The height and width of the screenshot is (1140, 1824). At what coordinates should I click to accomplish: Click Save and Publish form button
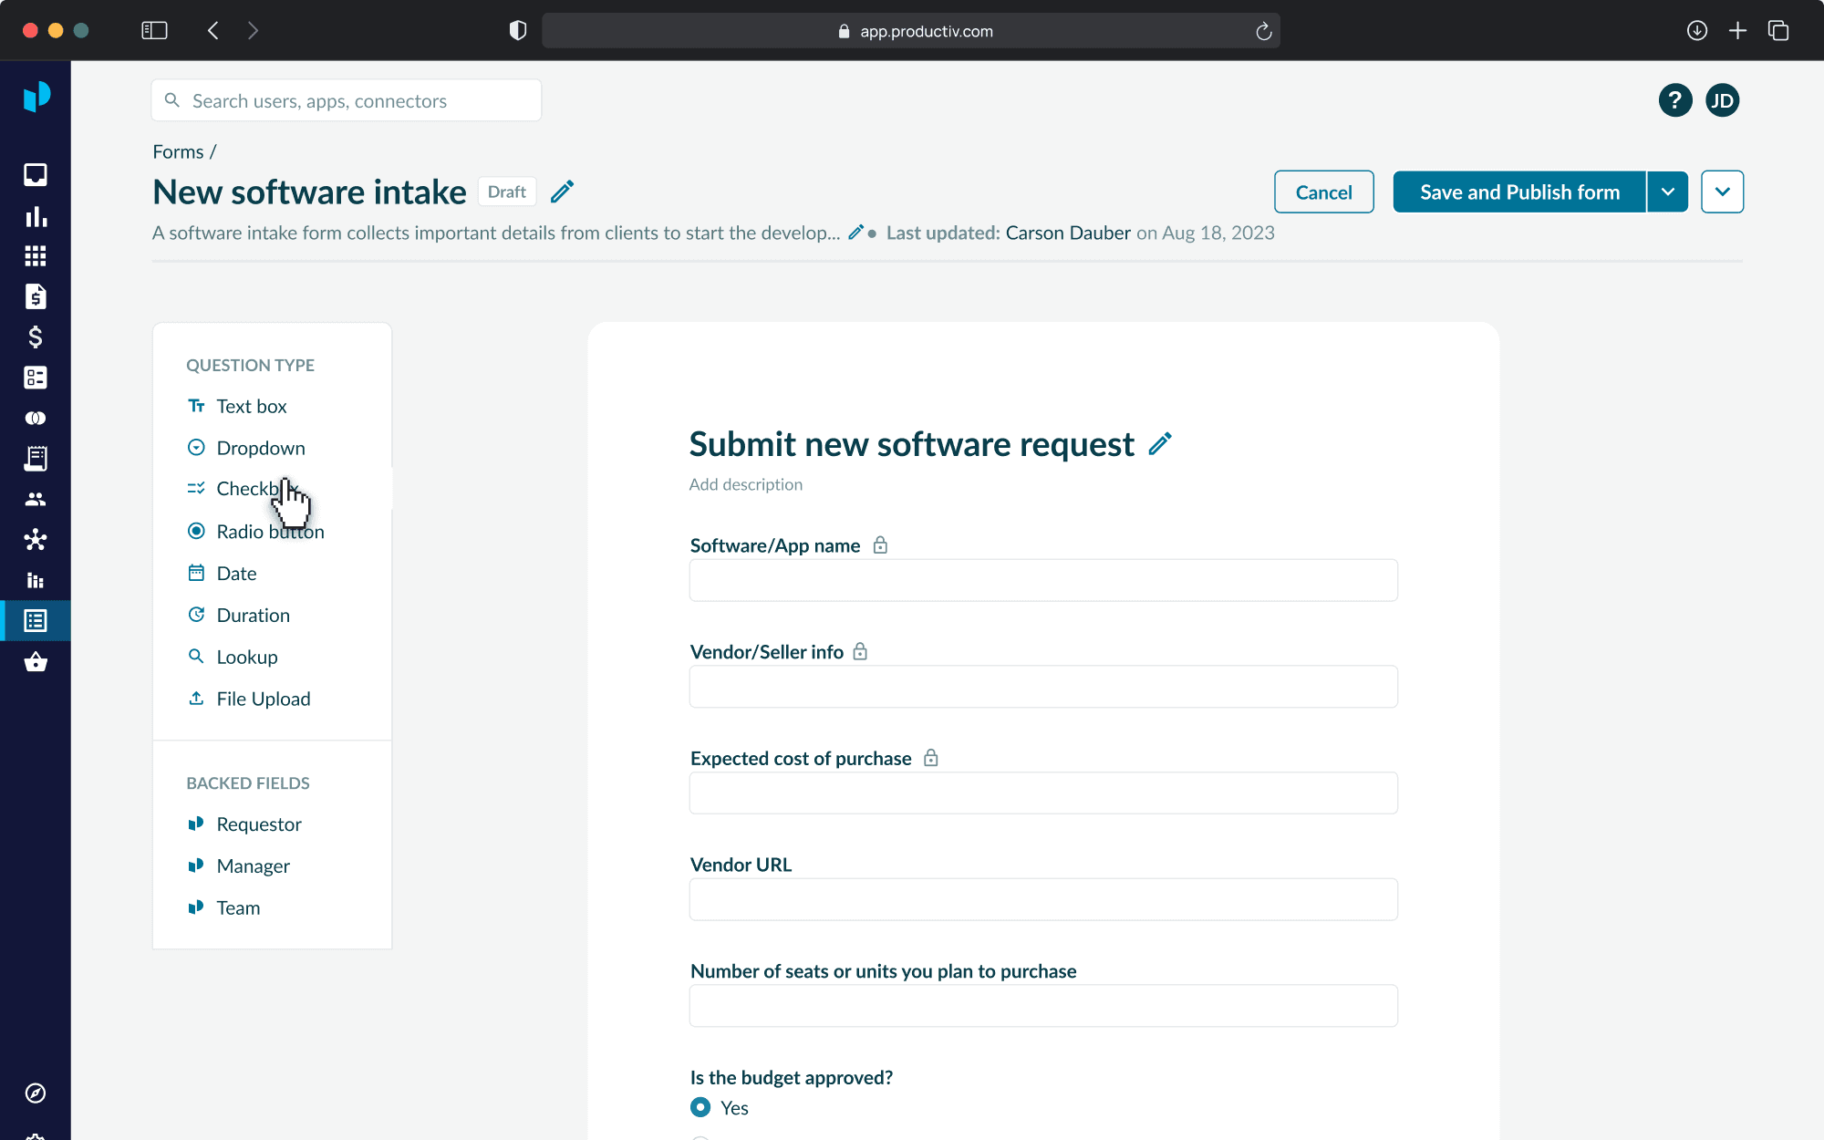[1519, 192]
